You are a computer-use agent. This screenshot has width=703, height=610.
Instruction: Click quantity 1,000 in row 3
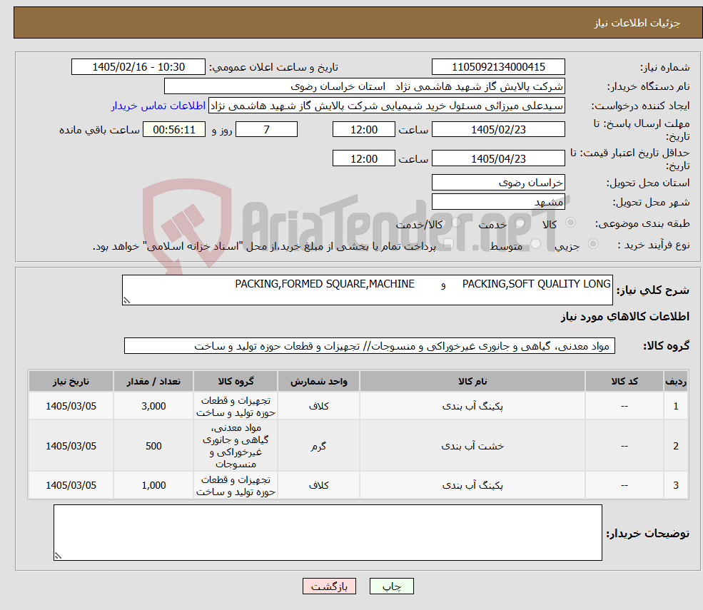(153, 485)
